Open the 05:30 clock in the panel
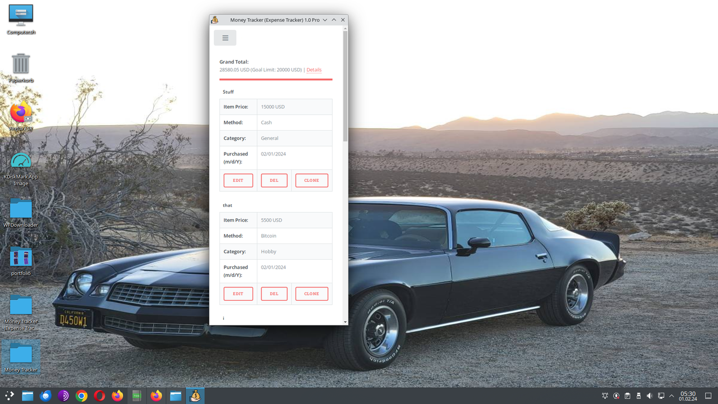The height and width of the screenshot is (404, 718). coord(688,396)
